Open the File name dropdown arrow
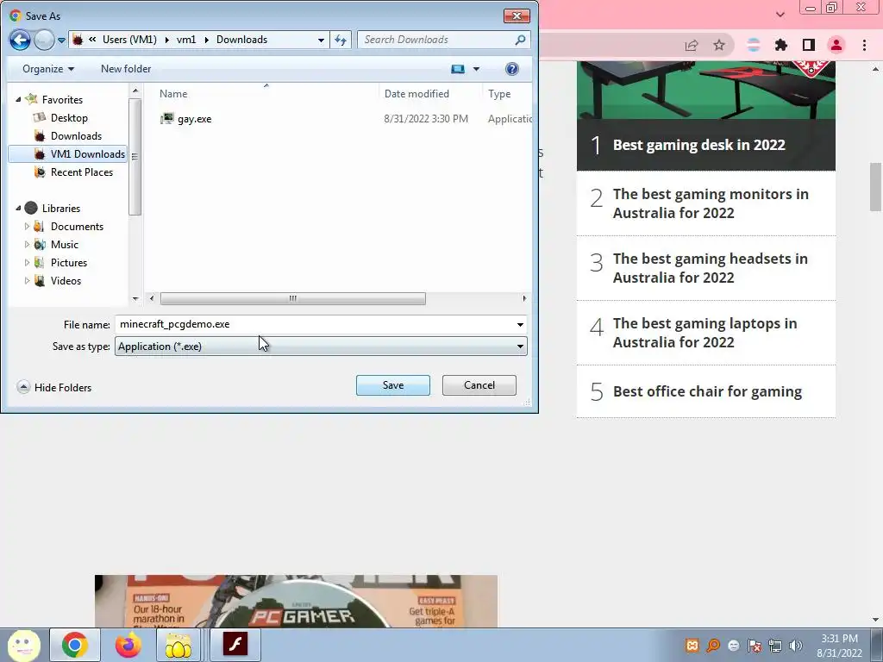This screenshot has width=883, height=662. pyautogui.click(x=520, y=324)
